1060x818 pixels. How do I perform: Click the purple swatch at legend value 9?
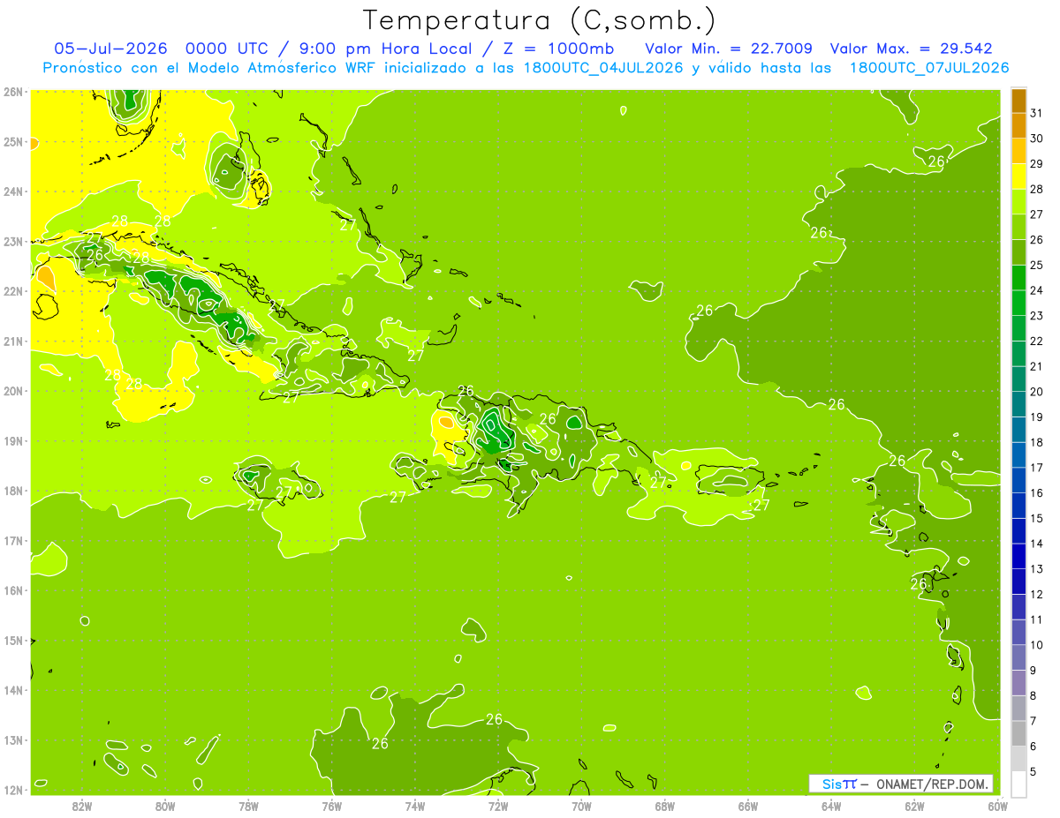[1018, 657]
